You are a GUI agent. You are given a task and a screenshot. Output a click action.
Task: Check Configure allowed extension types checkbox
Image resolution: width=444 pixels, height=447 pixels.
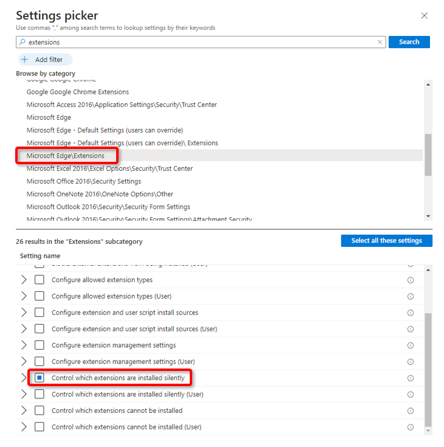[x=40, y=280]
